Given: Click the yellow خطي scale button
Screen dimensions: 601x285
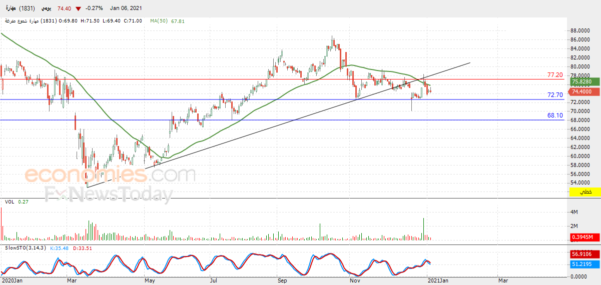Looking at the screenshot, I should (584, 192).
